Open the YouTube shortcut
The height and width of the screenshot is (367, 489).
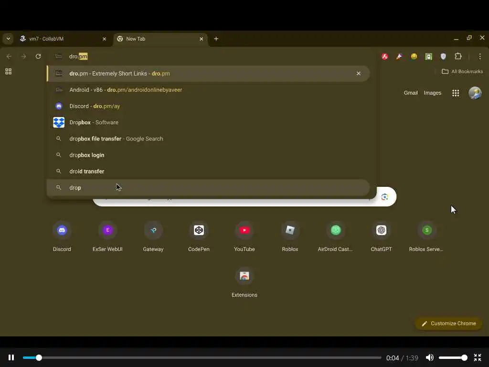click(244, 237)
